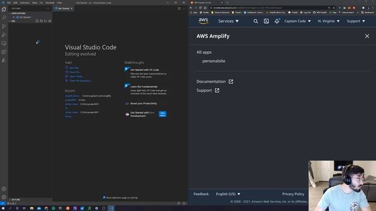Click external link icon next to Support

pyautogui.click(x=217, y=90)
